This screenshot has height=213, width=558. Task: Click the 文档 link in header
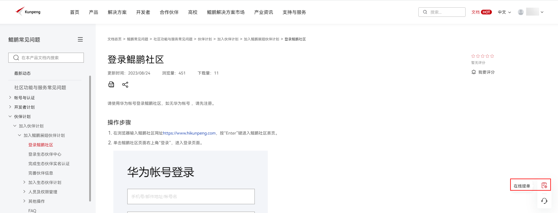475,12
